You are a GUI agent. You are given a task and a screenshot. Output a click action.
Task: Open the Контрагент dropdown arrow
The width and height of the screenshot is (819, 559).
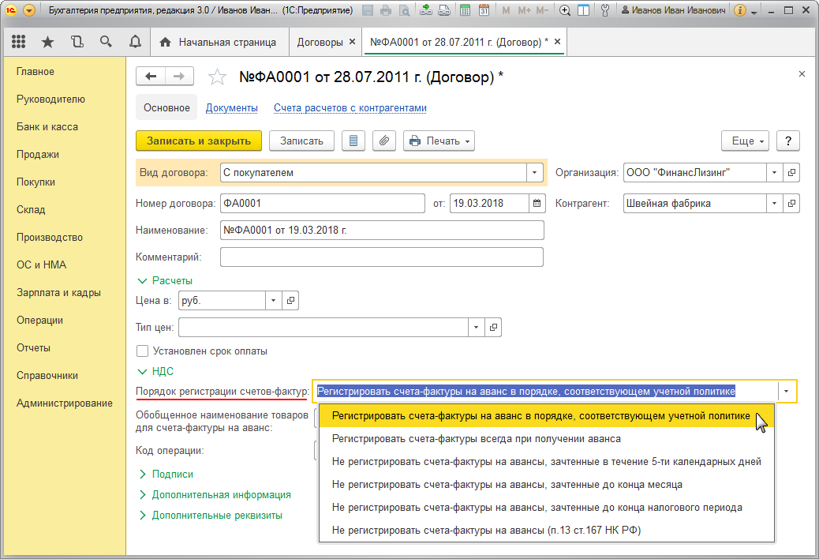pos(775,203)
